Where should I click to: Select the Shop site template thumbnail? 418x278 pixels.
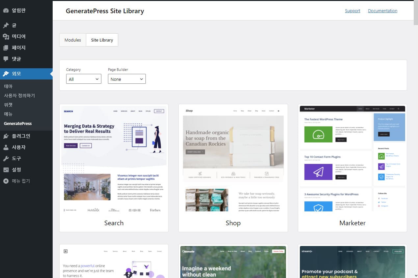click(x=233, y=159)
